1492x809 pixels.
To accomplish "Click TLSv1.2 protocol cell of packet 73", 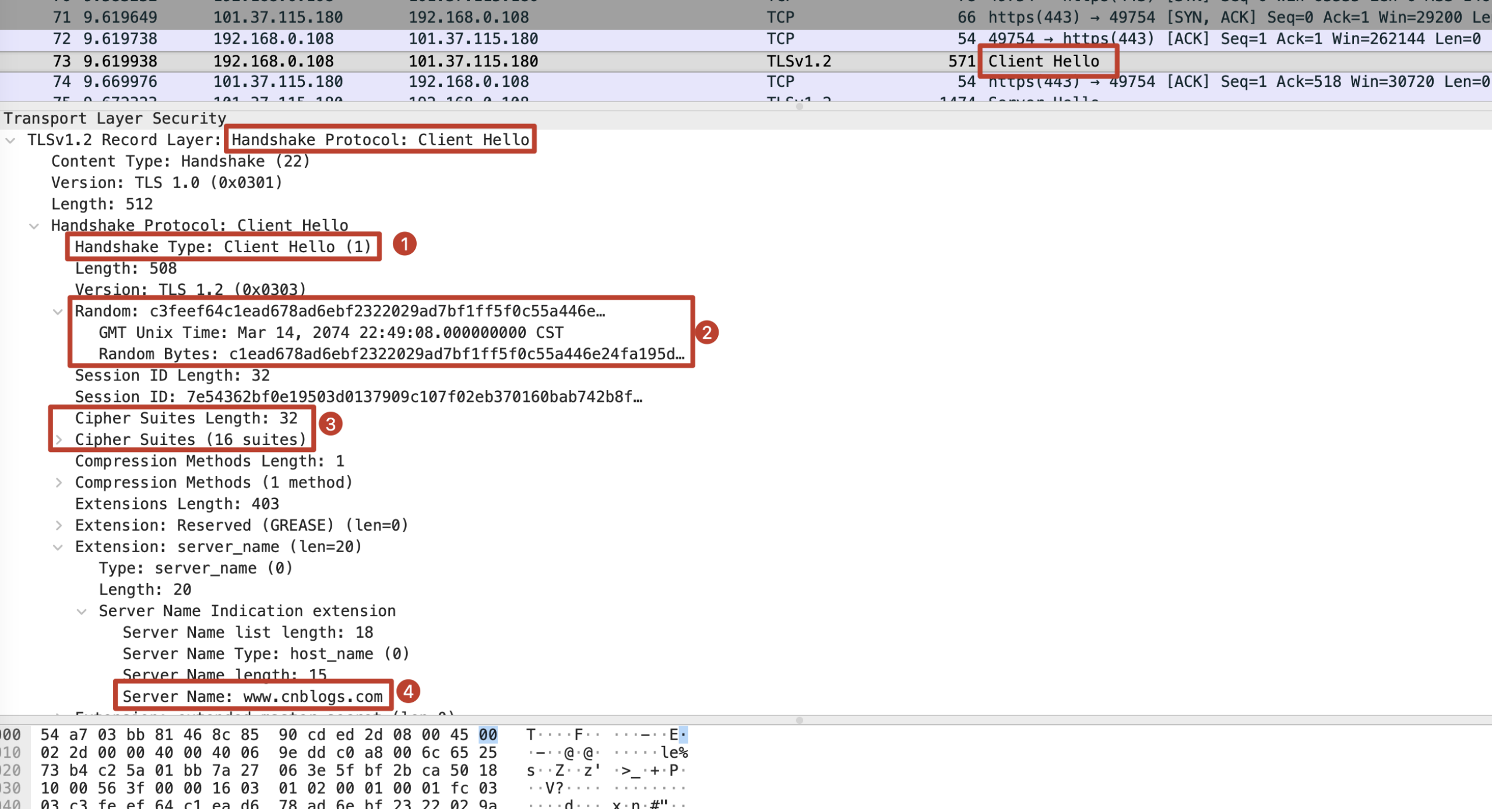I will [798, 61].
